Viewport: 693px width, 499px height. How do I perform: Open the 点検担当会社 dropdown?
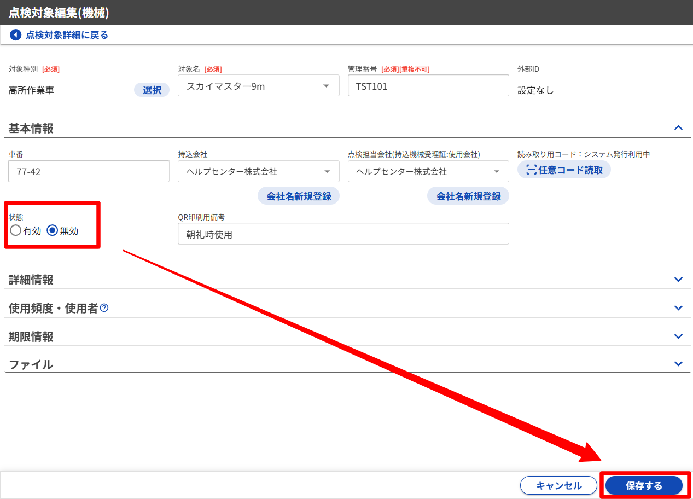tap(428, 171)
